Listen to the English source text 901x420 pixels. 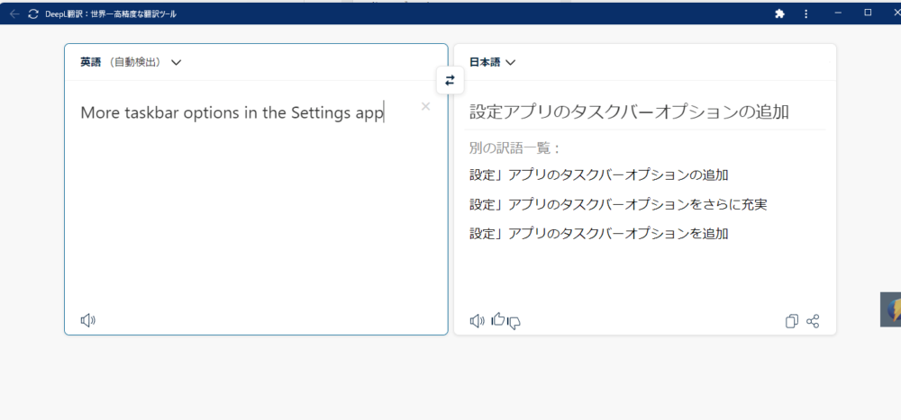(x=88, y=321)
